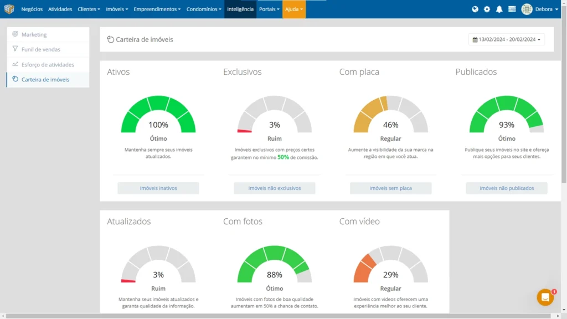Open Atividades menu
Viewport: 567px width, 319px height.
(60, 9)
